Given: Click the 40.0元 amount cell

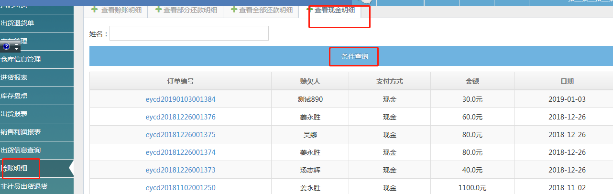Looking at the screenshot, I should tap(472, 170).
